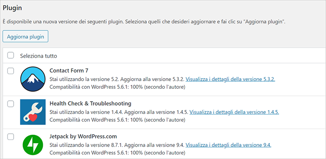Click the Contact Form 7 plugin title
Viewport: 326px width, 159px height.
pos(69,71)
